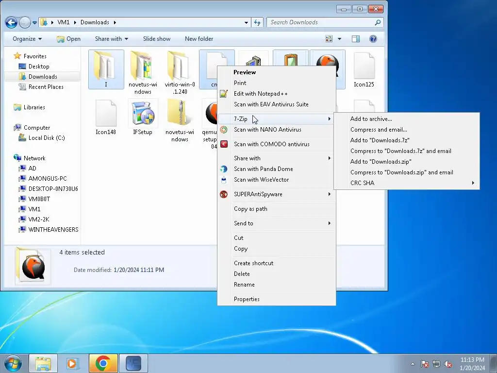Select the novetus-windows zip archive
Screen dimensions: 497x373
180,120
